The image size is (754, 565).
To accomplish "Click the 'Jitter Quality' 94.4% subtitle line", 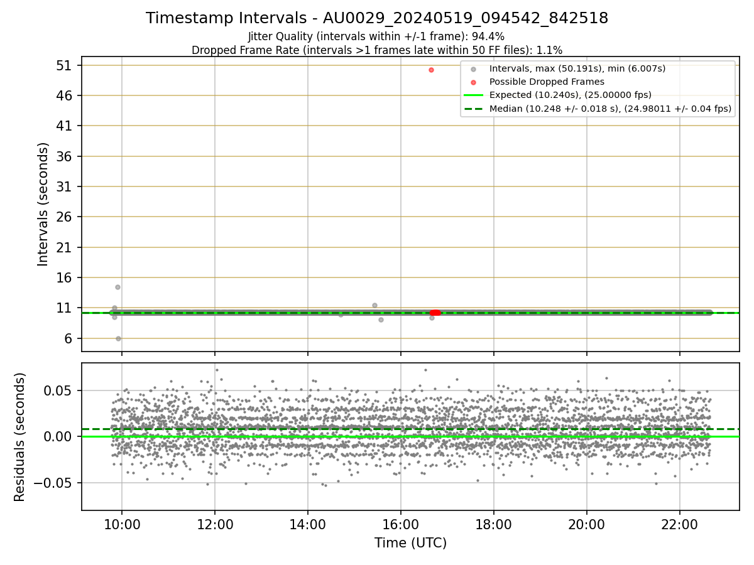I will click(x=376, y=36).
